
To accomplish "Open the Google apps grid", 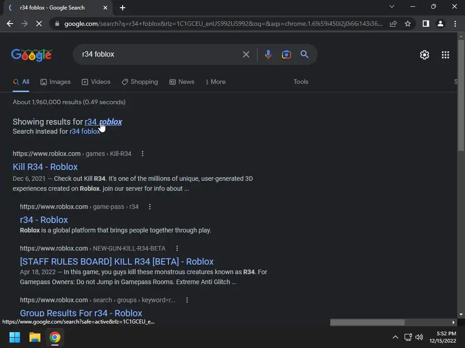I will [x=445, y=55].
